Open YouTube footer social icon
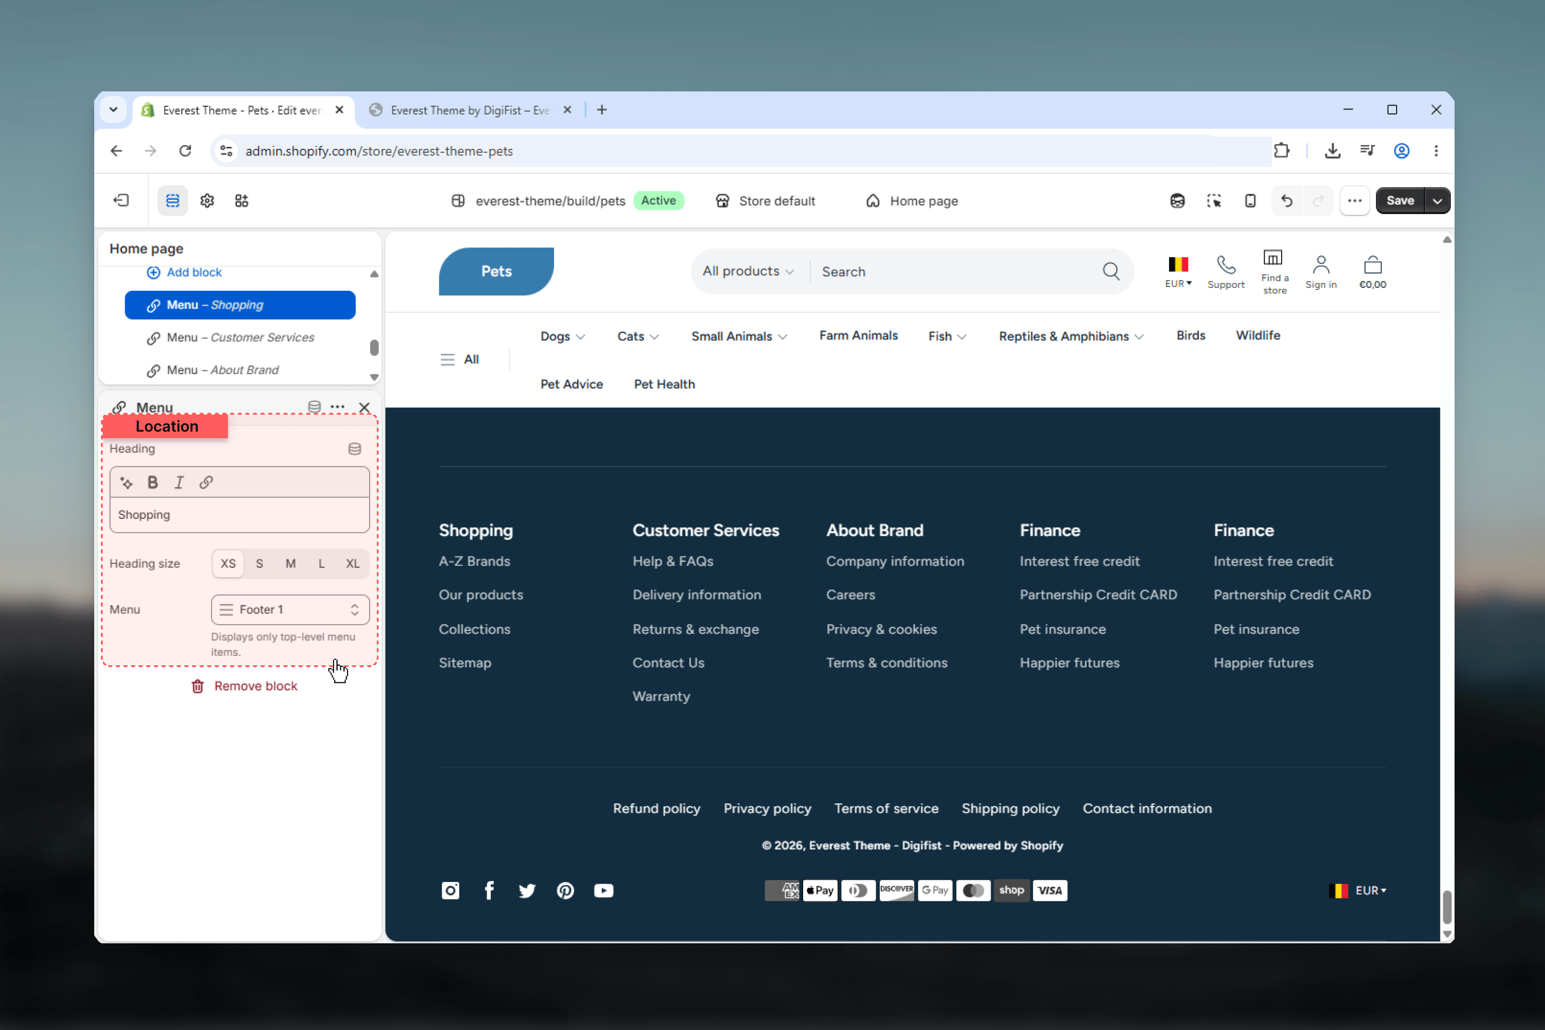The width and height of the screenshot is (1545, 1030). [603, 890]
